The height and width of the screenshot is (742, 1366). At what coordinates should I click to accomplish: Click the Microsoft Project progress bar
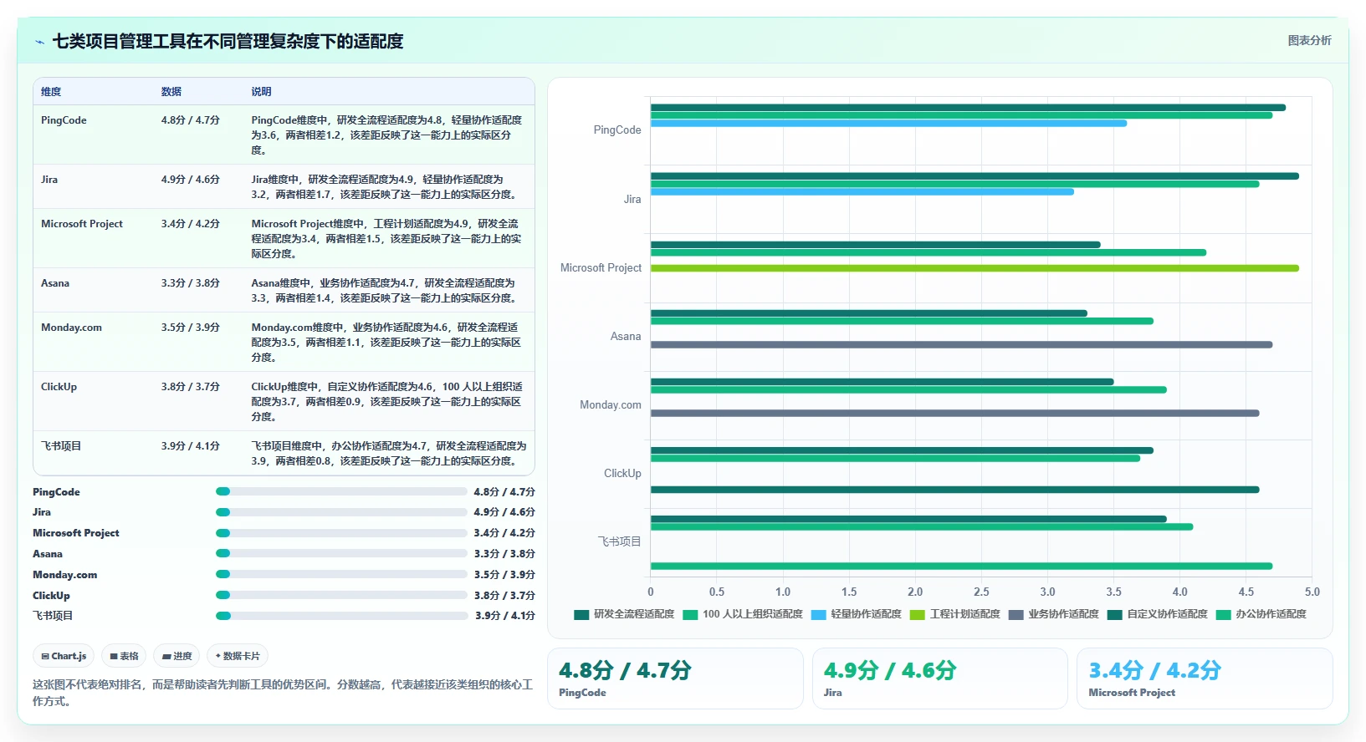tap(341, 533)
